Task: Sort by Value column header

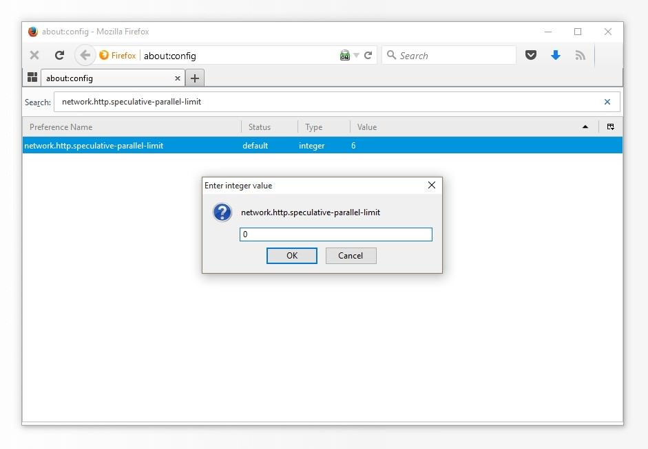Action: click(x=474, y=127)
